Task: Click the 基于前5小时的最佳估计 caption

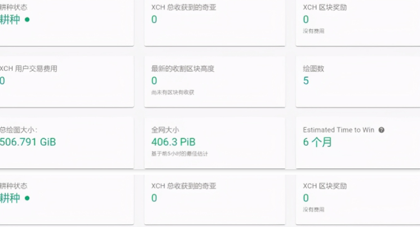Action: tap(179, 153)
